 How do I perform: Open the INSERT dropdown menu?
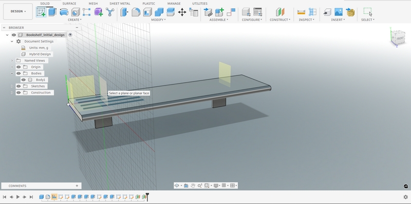point(338,20)
